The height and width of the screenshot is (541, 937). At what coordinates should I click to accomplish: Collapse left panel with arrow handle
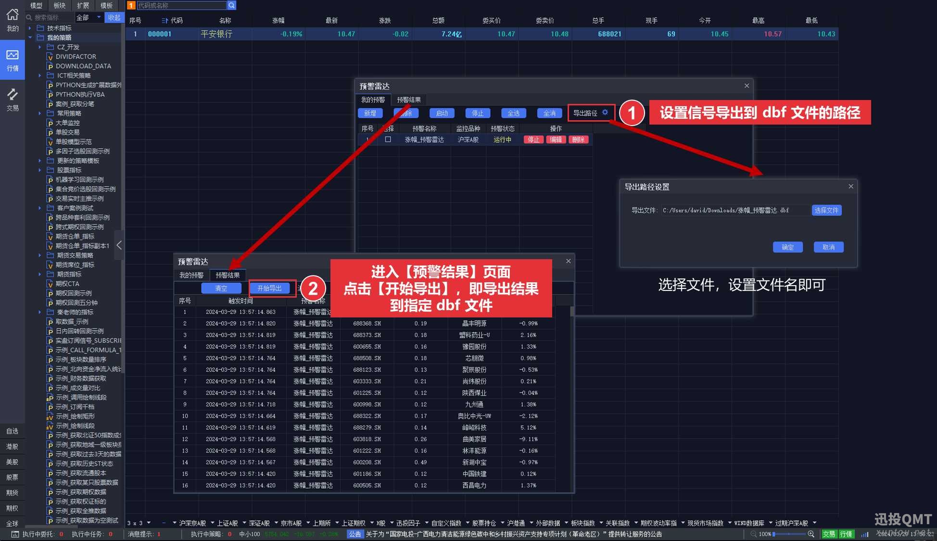119,245
